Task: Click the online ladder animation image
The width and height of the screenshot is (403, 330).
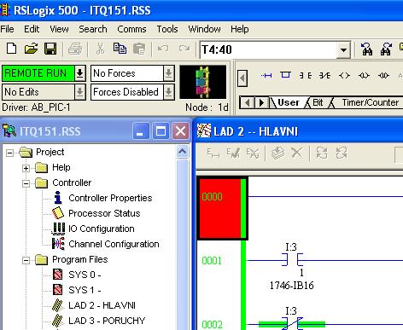Action: click(x=203, y=82)
